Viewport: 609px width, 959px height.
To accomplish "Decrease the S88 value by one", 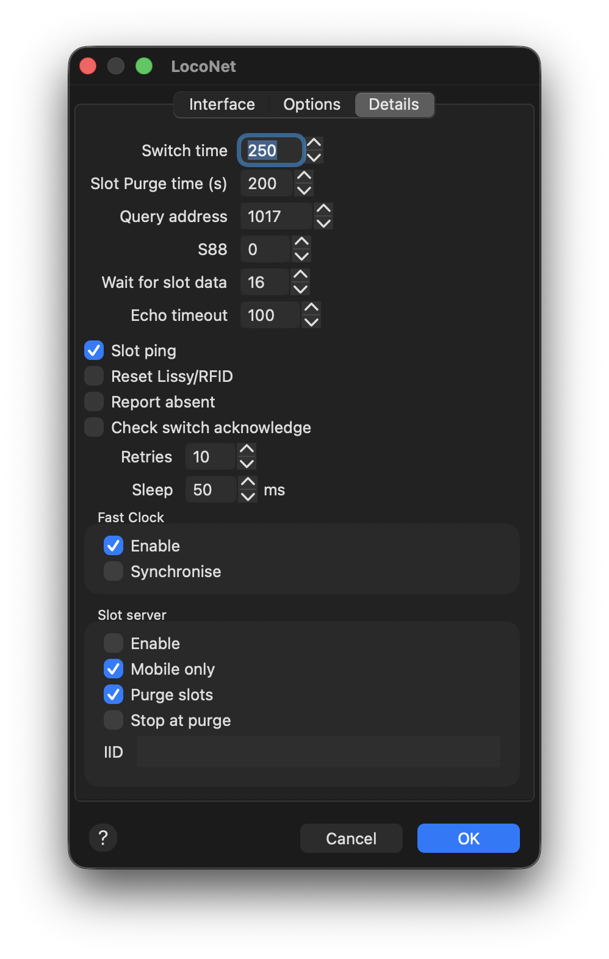I will click(301, 257).
